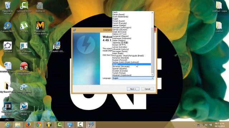Click the language list scroll up arrow
This screenshot has height=128, width=229.
[152, 13]
